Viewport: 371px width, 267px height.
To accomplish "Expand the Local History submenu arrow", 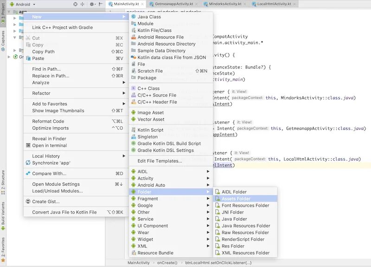I will click(x=124, y=156).
